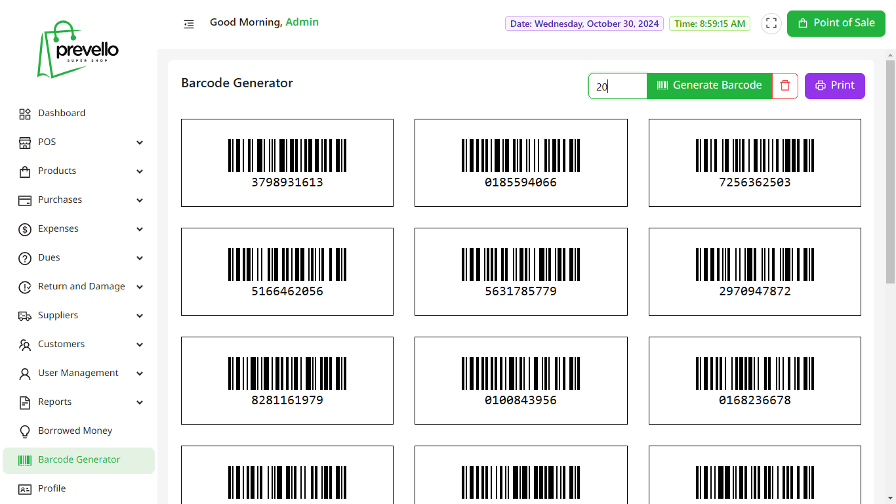Open the Dashboard menu item
The width and height of the screenshot is (896, 504).
click(79, 114)
